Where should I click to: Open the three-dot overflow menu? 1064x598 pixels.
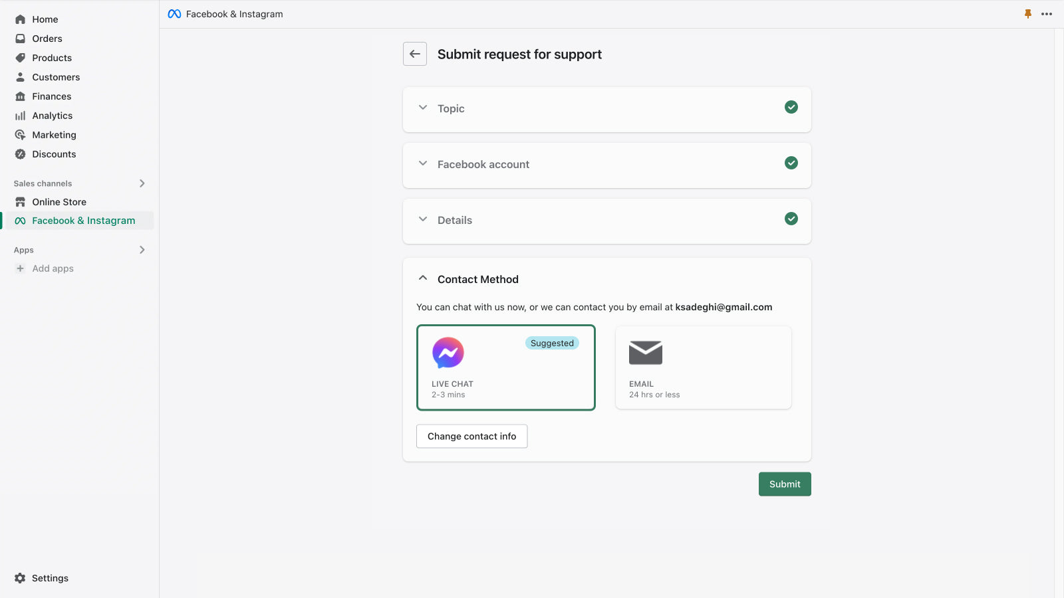(x=1046, y=13)
